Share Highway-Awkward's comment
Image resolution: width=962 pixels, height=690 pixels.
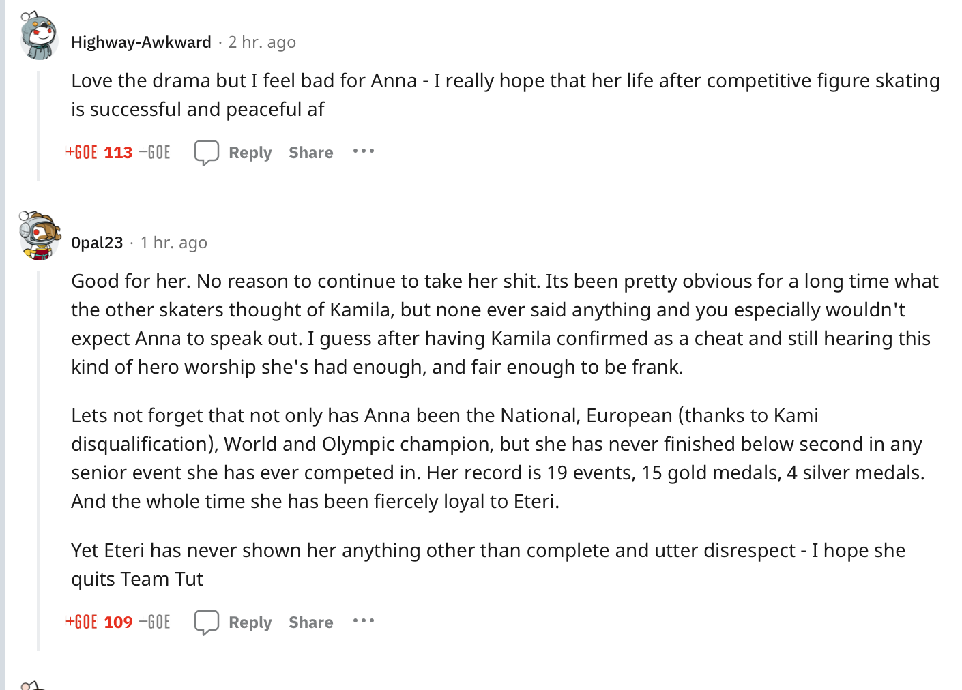tap(310, 153)
